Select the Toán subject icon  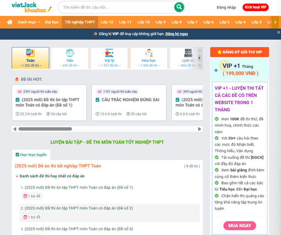click(30, 53)
